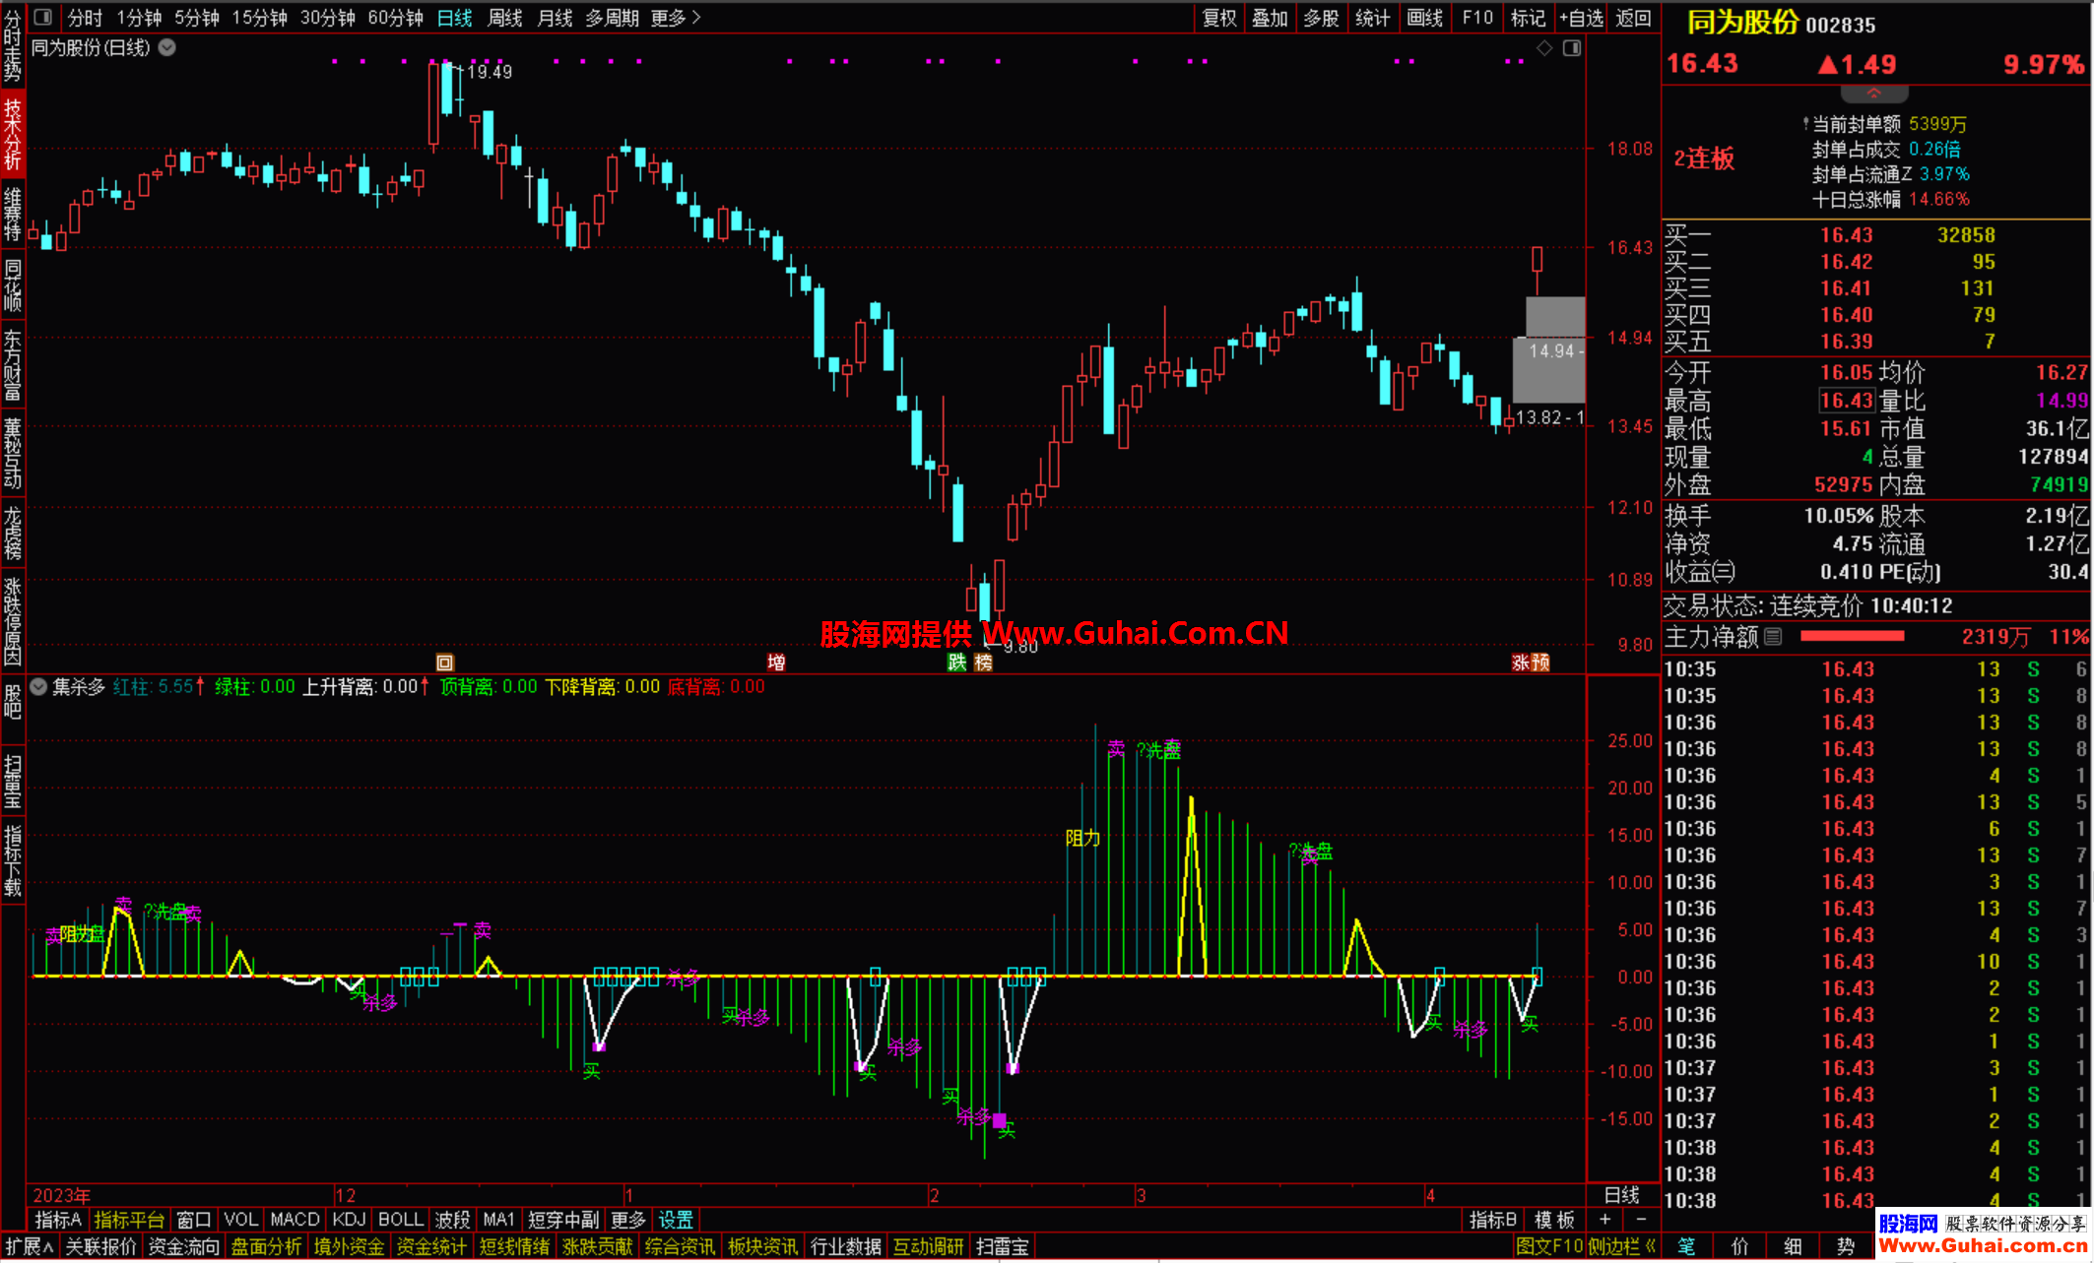Click the 返回 back button

[1633, 18]
